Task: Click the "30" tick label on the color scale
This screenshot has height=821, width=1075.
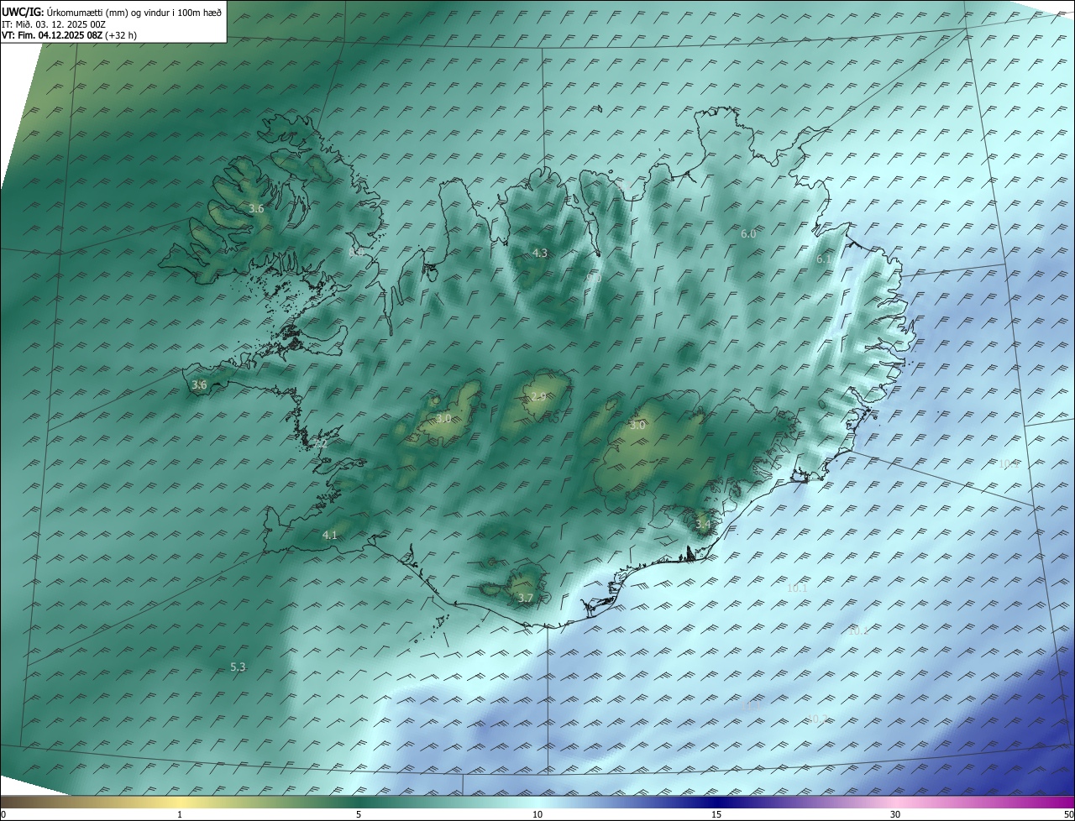Action: (895, 814)
